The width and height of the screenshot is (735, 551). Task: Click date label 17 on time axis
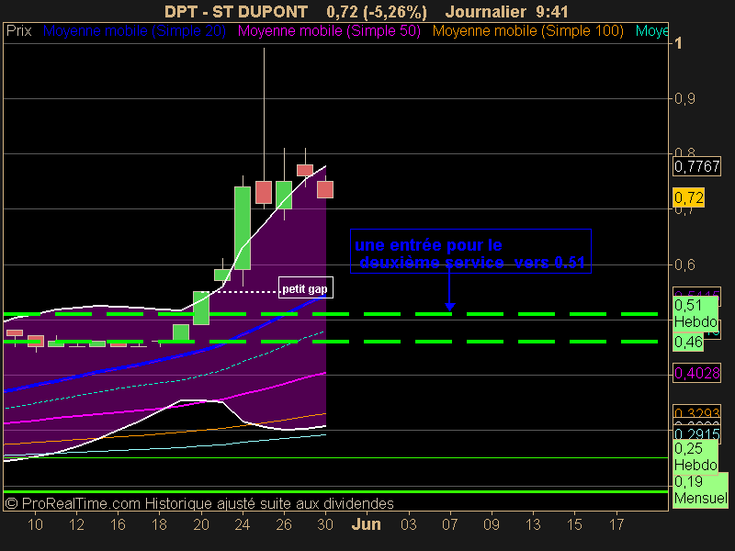tap(616, 524)
